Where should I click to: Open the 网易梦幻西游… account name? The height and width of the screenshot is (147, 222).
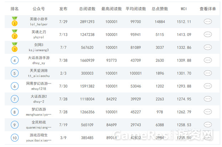pos(39,84)
